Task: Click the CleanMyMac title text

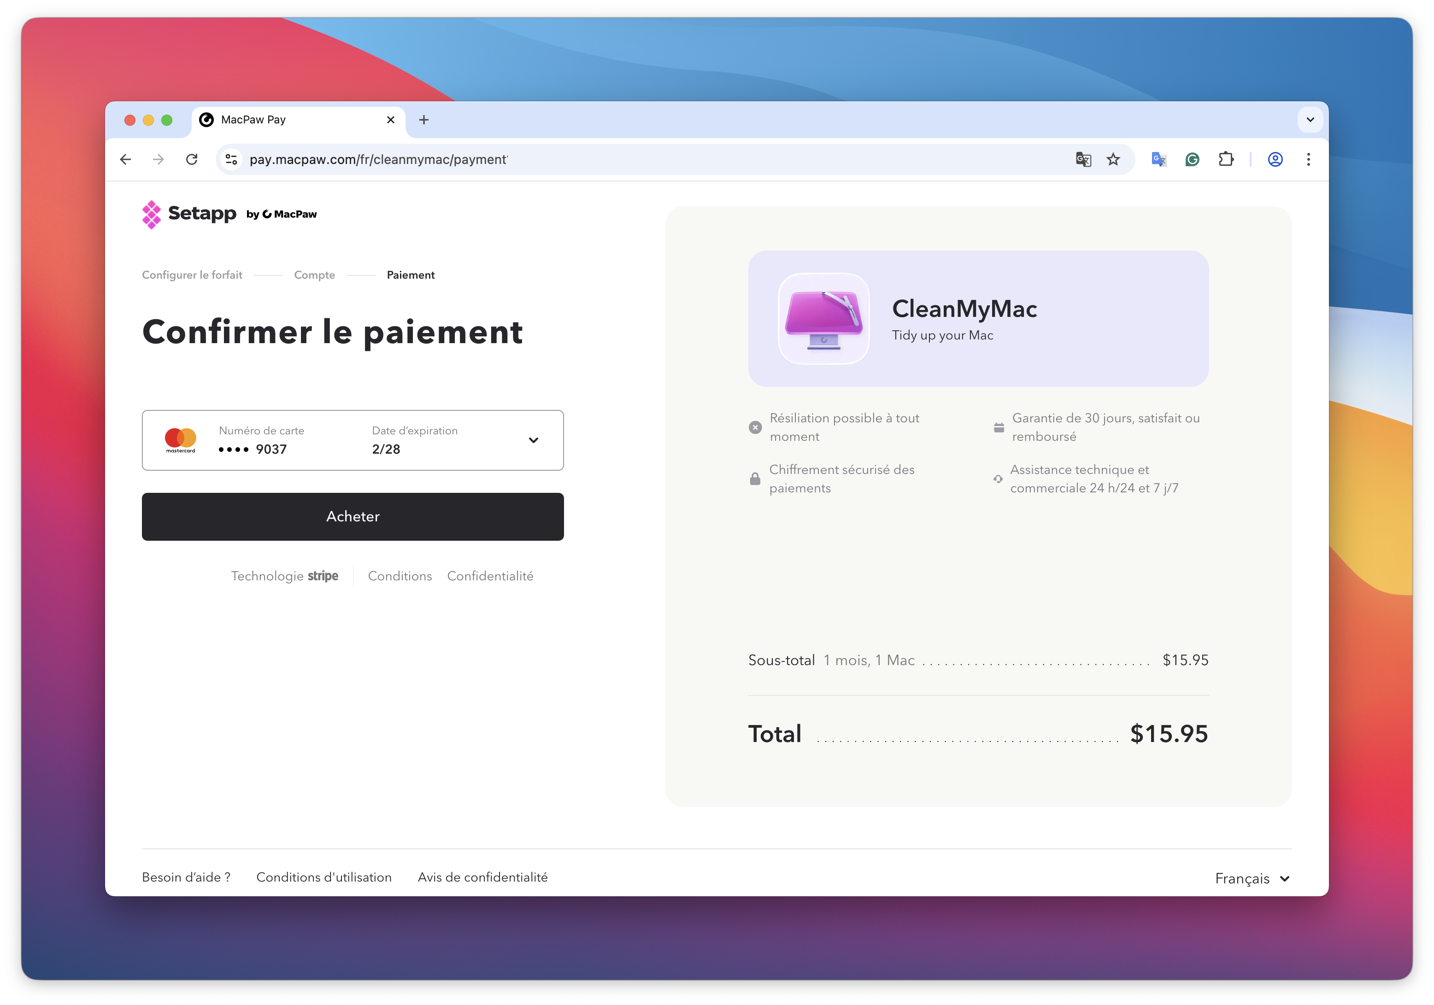Action: [964, 309]
